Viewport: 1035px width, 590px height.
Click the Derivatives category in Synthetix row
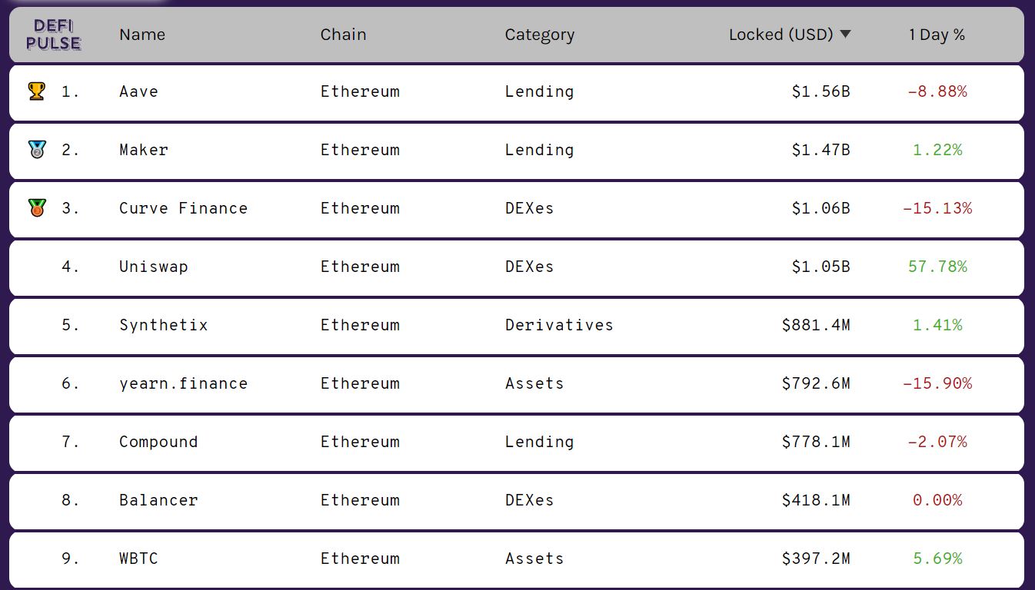(x=559, y=325)
